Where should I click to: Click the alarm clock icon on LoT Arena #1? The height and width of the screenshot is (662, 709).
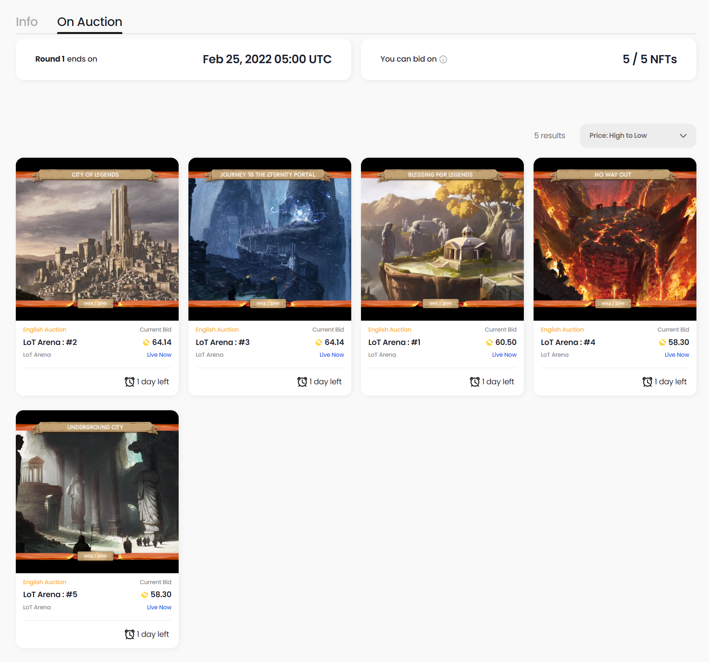coord(475,382)
